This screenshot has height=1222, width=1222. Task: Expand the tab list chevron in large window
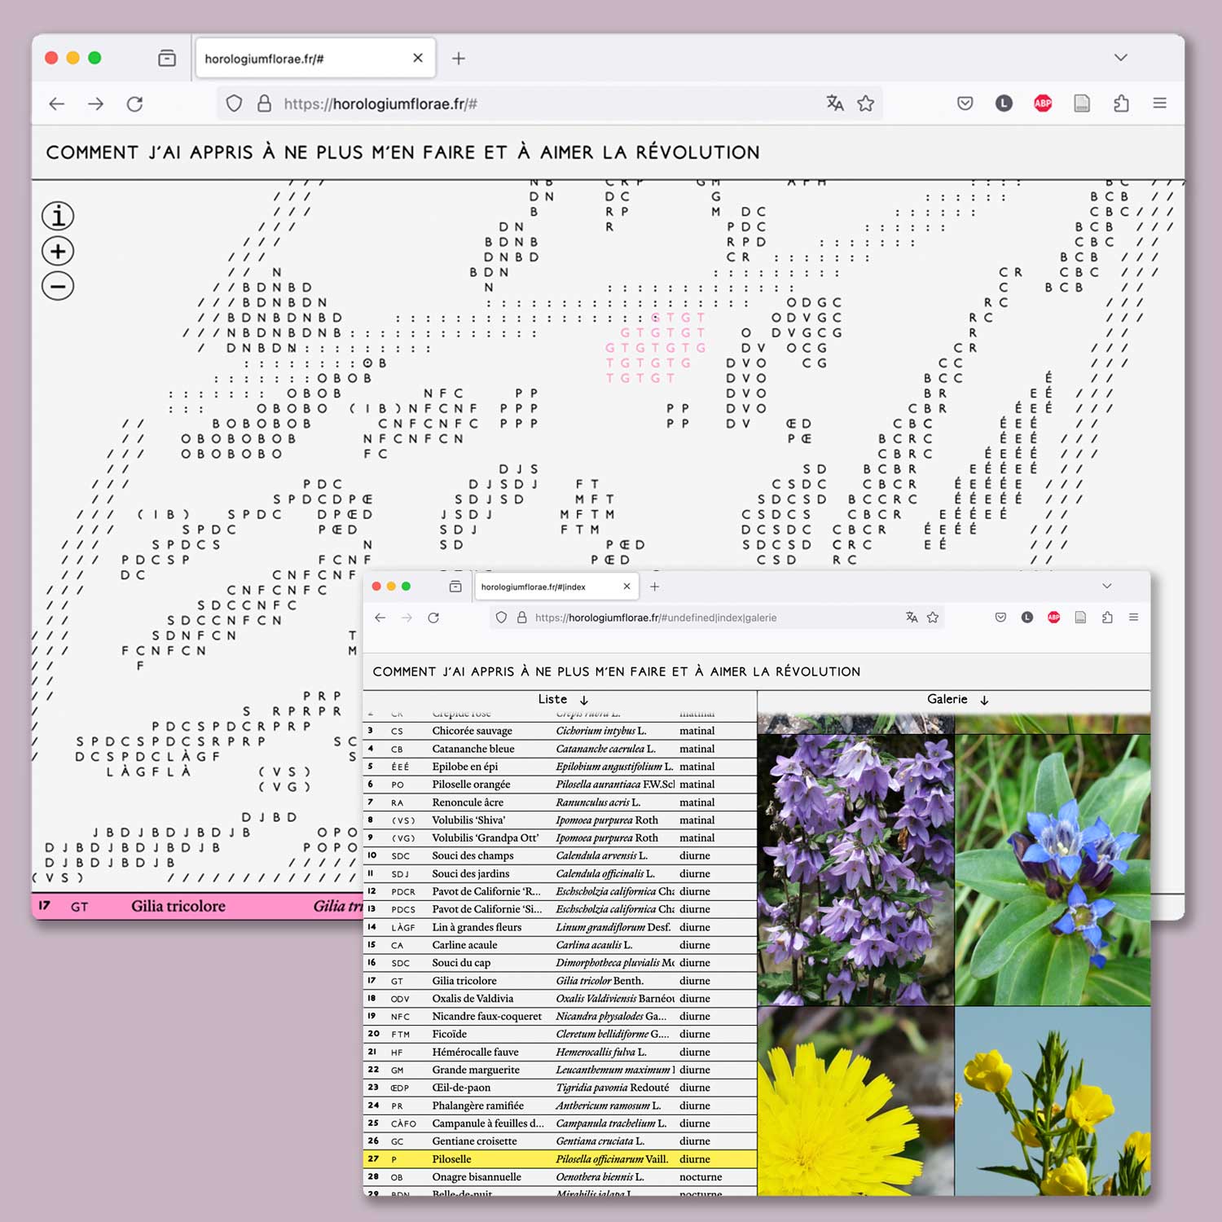(x=1121, y=57)
